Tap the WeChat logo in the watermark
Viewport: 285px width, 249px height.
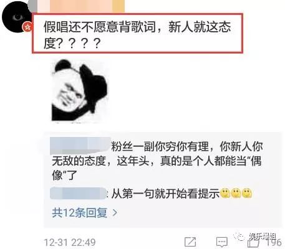coord(239,236)
